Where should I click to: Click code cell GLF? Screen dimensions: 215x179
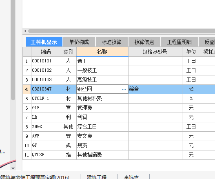click(46, 108)
